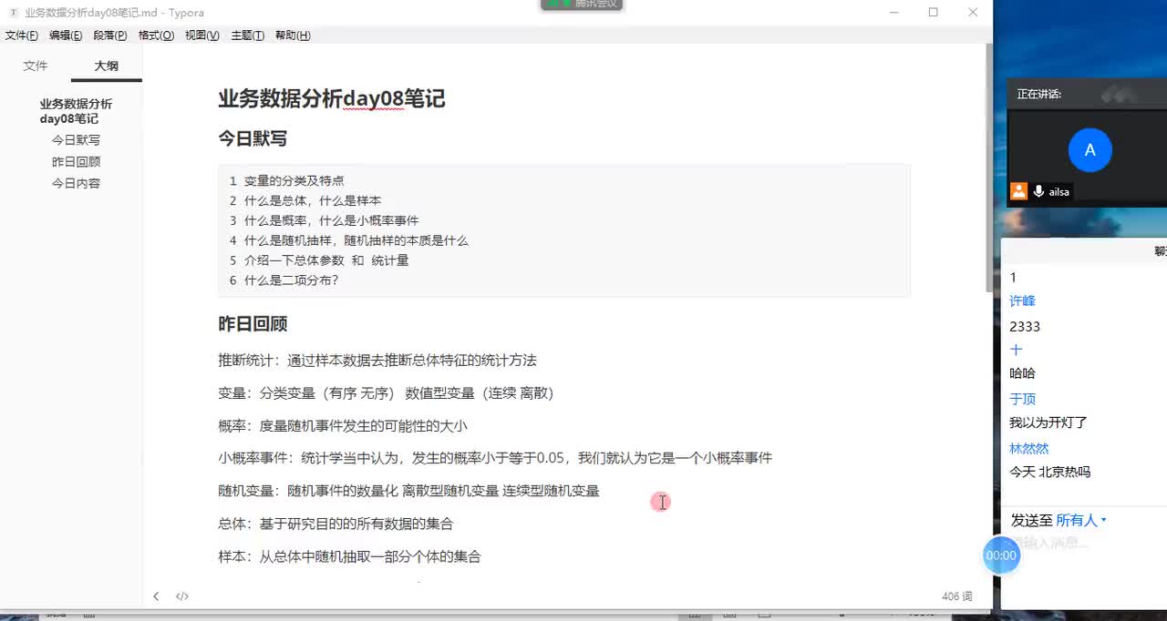Click the 正在讲话 label in meeting panel

pos(1039,94)
